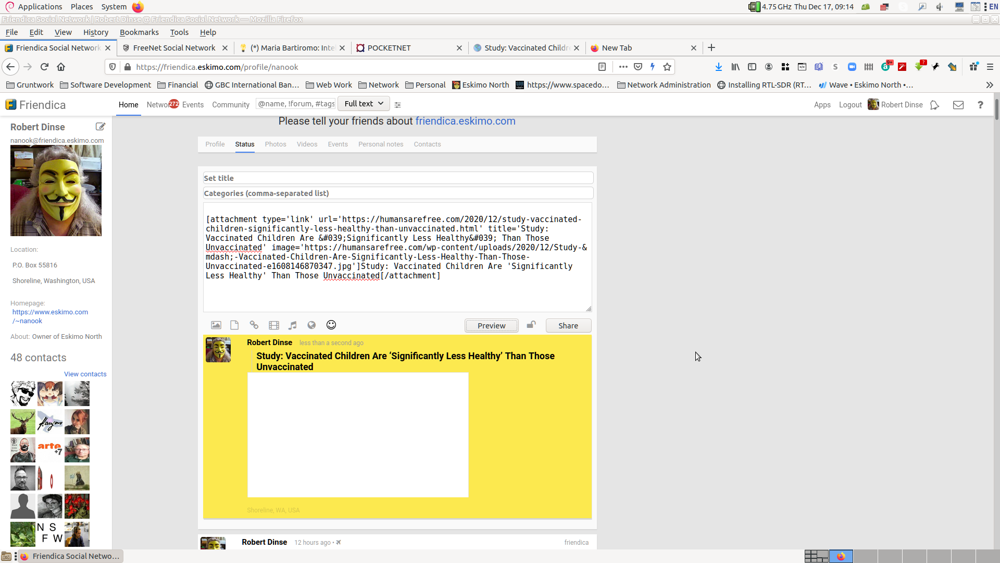Image resolution: width=1000 pixels, height=563 pixels.
Task: Click the insert video filmstrip icon
Action: tap(274, 325)
